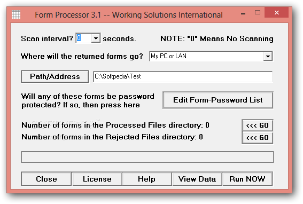
Task: Click the Close button at bottom
Action: [46, 179]
